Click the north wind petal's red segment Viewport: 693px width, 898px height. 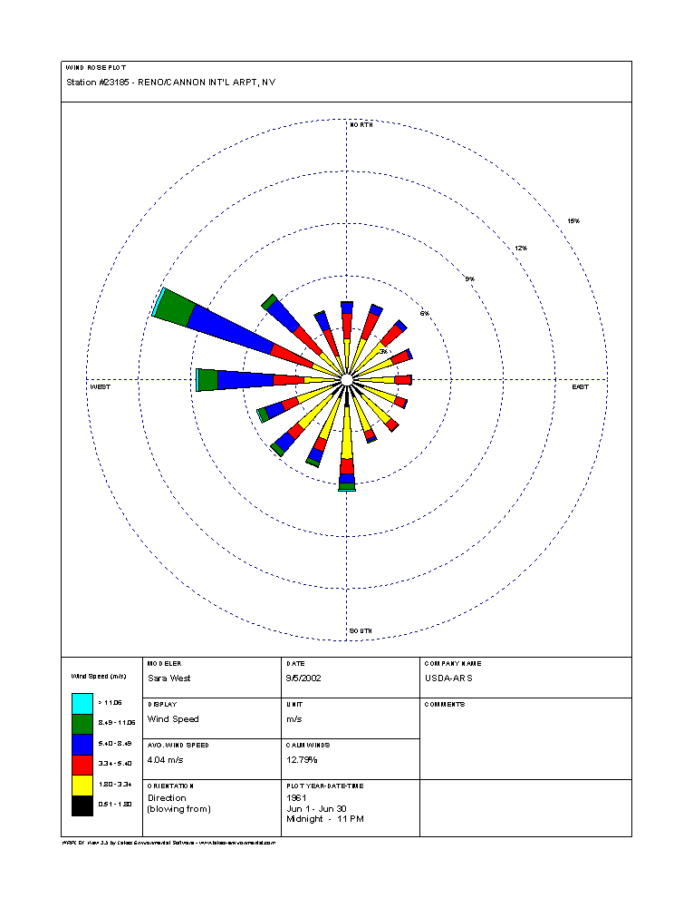pyautogui.click(x=347, y=327)
